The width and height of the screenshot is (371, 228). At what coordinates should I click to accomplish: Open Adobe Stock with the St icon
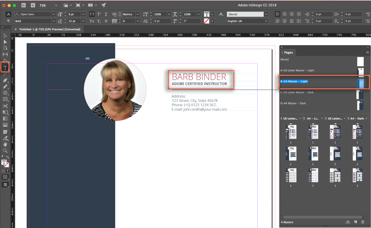[33, 5]
